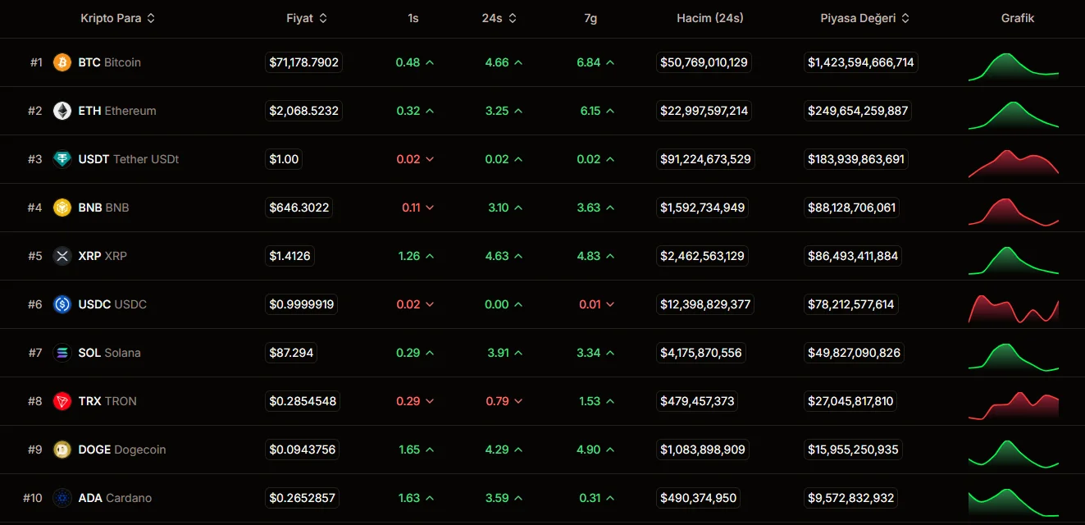1085x525 pixels.
Task: Click Bitcoin price $71,178.7902 box
Action: click(x=303, y=62)
